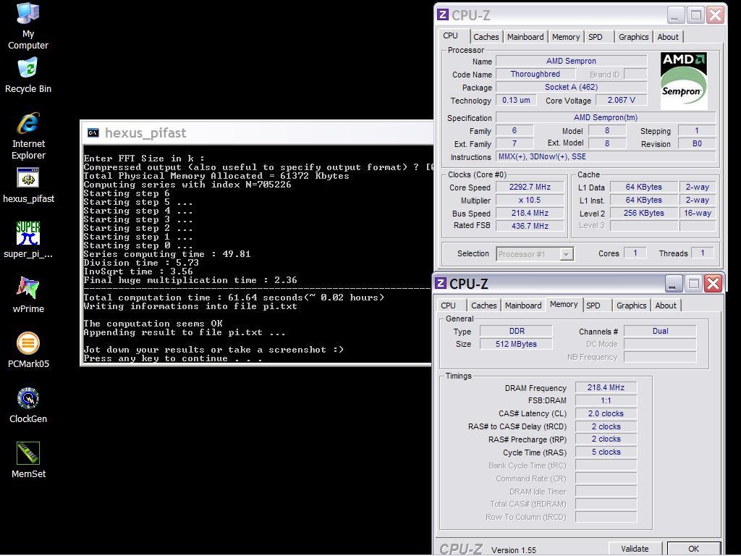Select Memory tab in lower CPU-Z window

(563, 305)
